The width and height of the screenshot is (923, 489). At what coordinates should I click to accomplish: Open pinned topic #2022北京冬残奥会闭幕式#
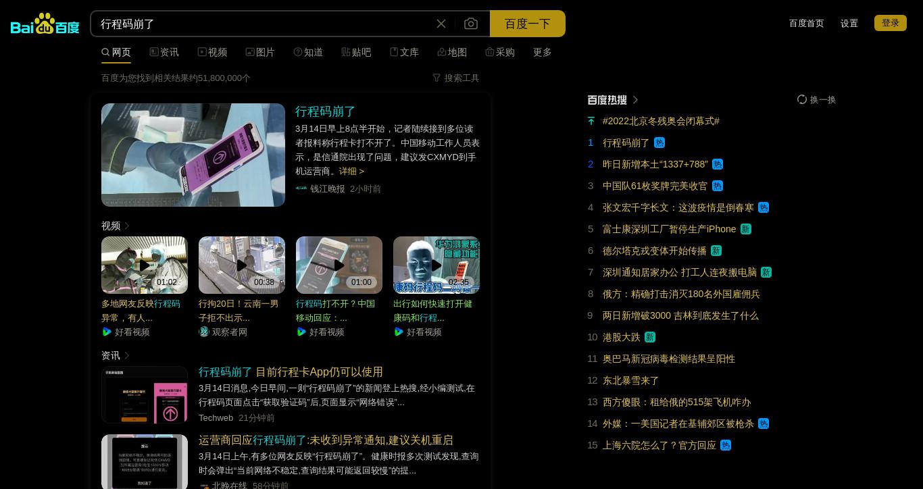(661, 121)
